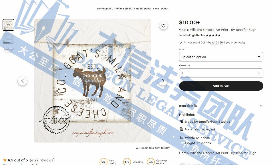Open the Quantity dropdown

coord(221,73)
